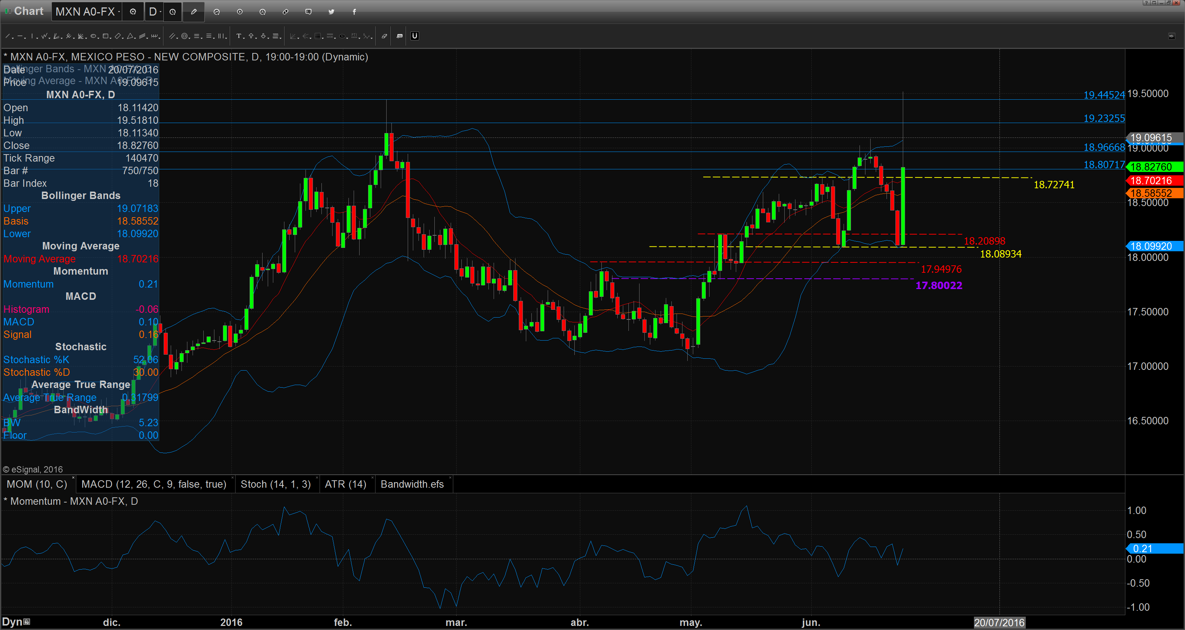Expand the parallel channel lines dropdown
This screenshot has width=1185, height=630.
(177, 38)
